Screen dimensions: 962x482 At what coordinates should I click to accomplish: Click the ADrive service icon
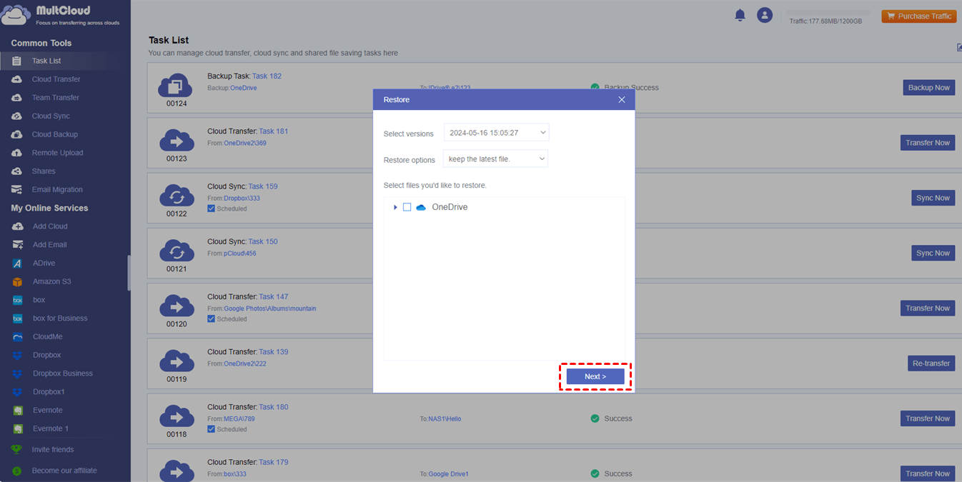pyautogui.click(x=18, y=263)
